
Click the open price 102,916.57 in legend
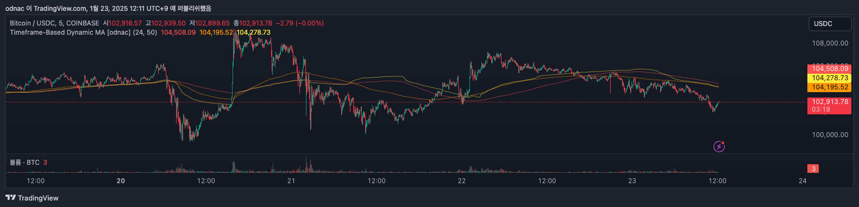click(125, 23)
